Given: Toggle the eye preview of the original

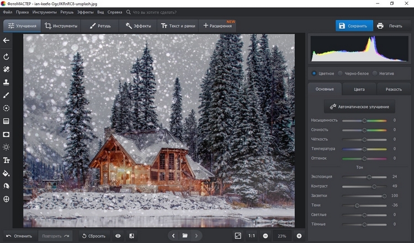Looking at the screenshot, I should (x=118, y=236).
